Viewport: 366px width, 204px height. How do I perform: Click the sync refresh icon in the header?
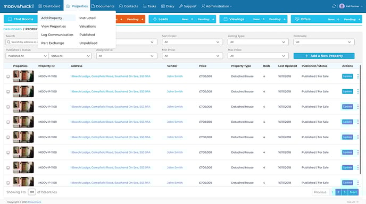click(334, 6)
